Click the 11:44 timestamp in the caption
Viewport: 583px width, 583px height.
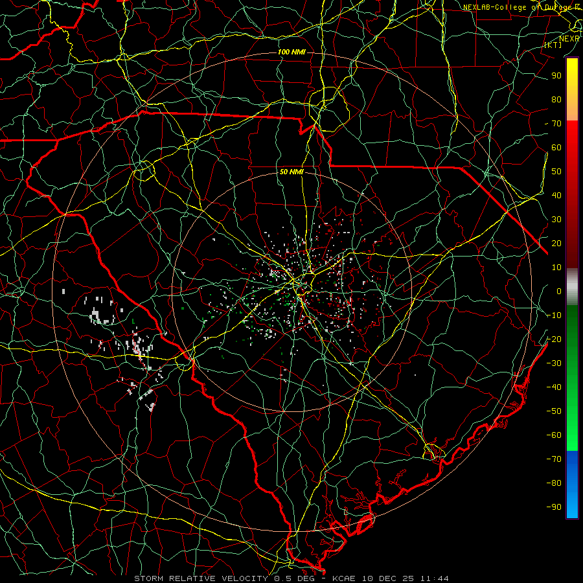tap(435, 578)
